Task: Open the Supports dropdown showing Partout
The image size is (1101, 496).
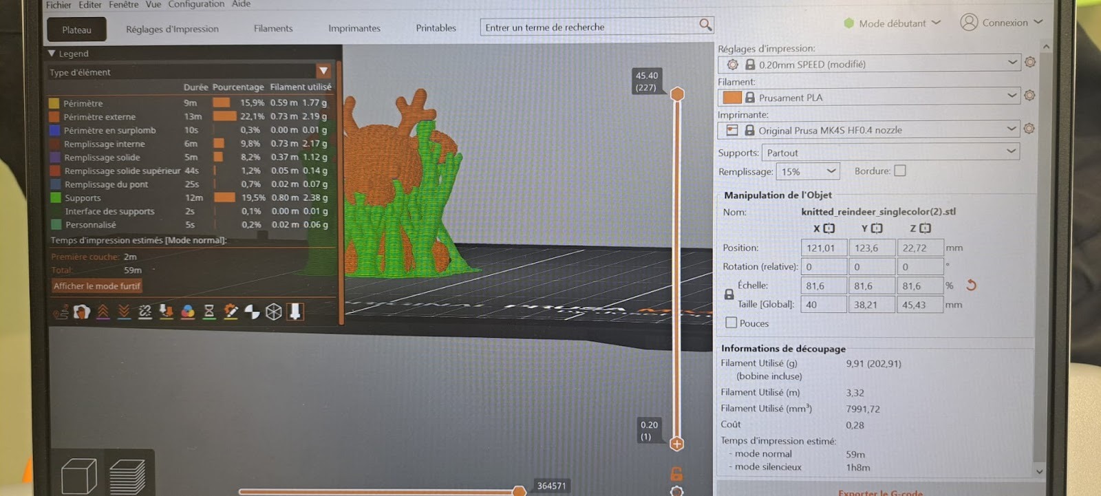Action: click(890, 152)
